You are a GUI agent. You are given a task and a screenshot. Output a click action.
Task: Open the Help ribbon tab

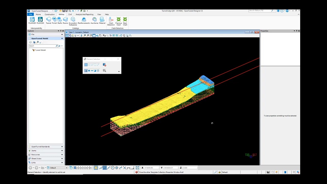coord(107,14)
